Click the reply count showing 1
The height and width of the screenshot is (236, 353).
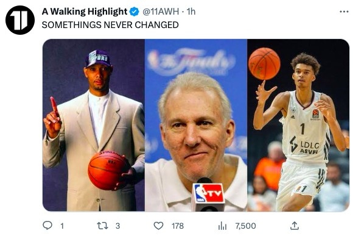(x=62, y=226)
